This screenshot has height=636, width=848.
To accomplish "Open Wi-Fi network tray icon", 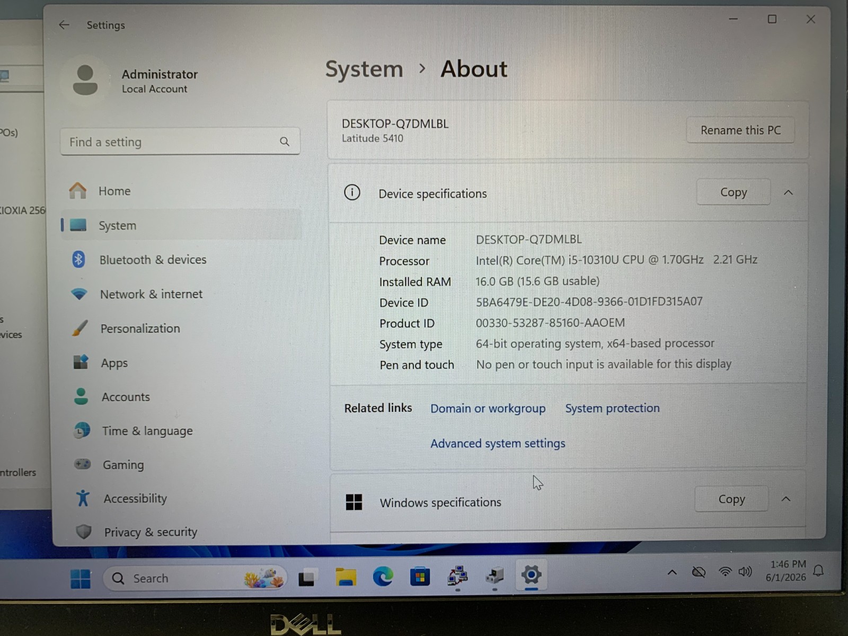I will (725, 571).
